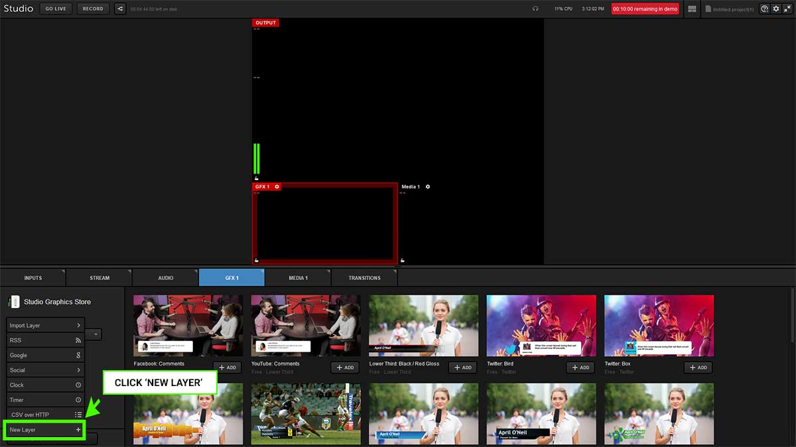The width and height of the screenshot is (796, 447).
Task: Add the Facebook: Comments graphic
Action: coord(227,368)
